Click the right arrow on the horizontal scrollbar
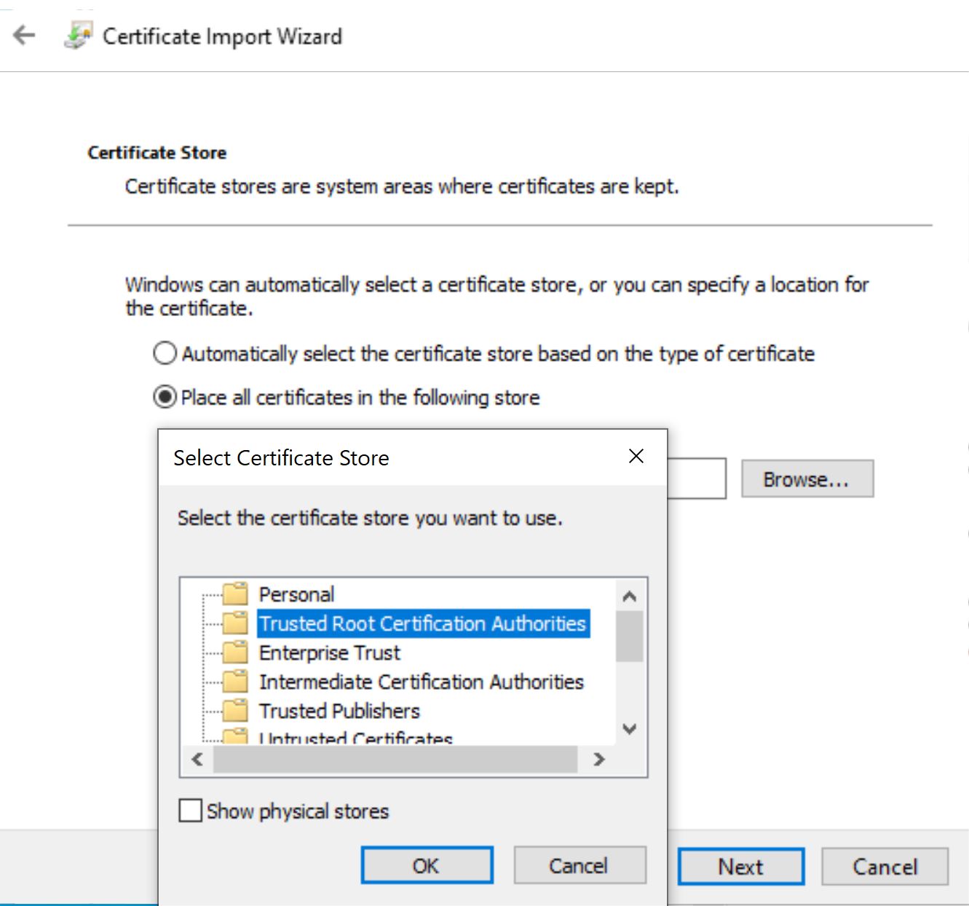969x906 pixels. click(598, 760)
